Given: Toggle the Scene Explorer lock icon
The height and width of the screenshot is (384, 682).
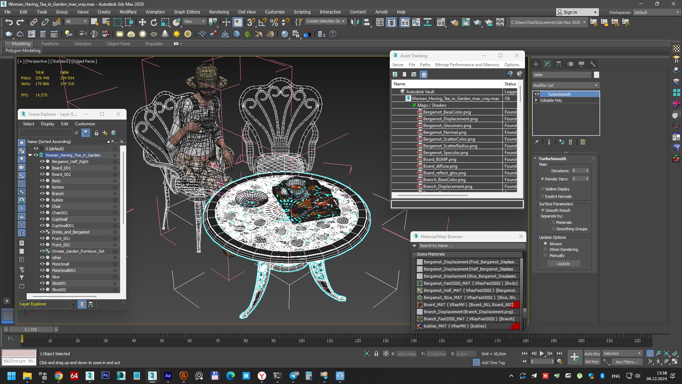Looking at the screenshot, I should (x=96, y=133).
